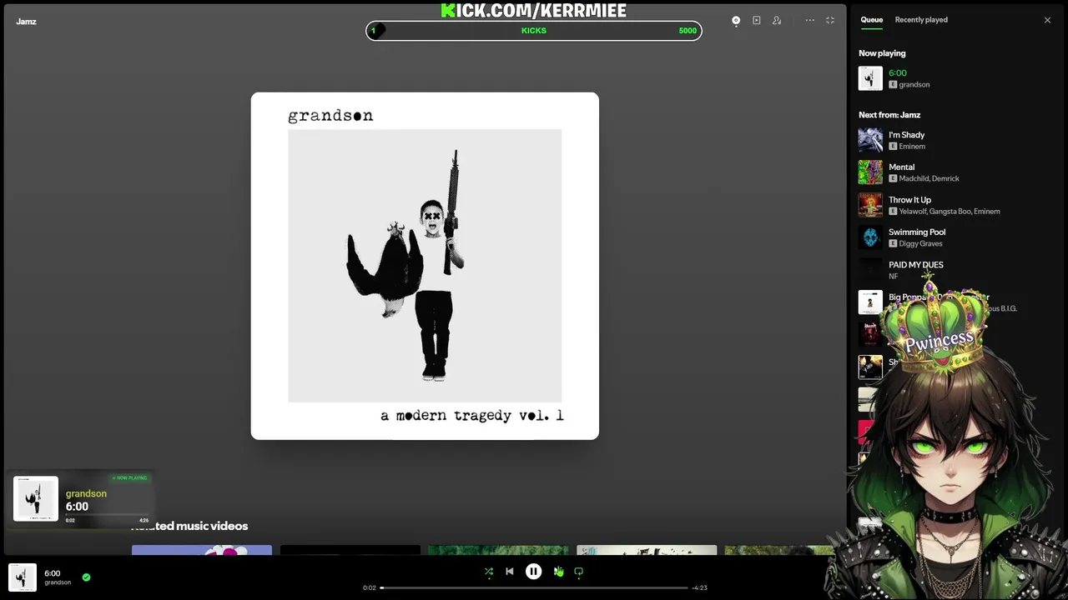Open artist grandson in the queue panel
The height and width of the screenshot is (600, 1068).
point(914,84)
